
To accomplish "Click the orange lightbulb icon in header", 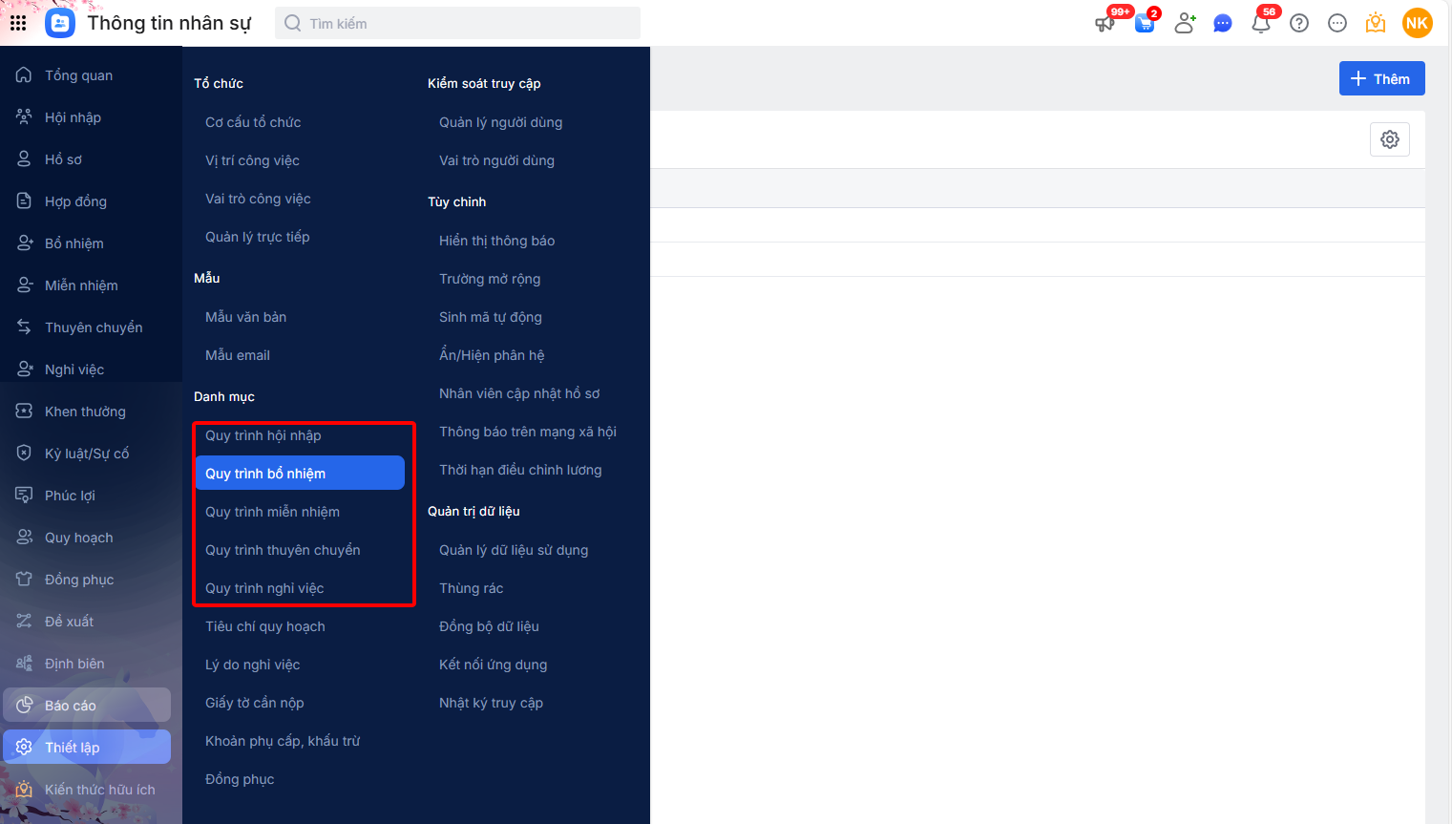I will pos(1376,24).
